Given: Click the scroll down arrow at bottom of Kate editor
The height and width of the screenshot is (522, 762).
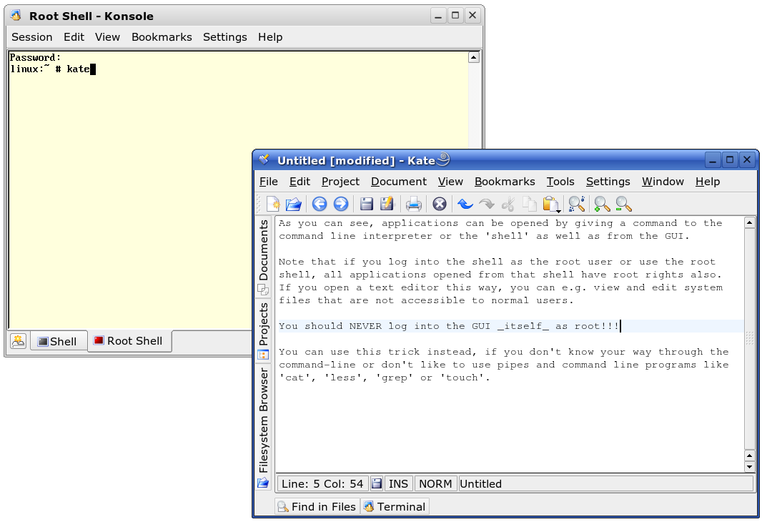Looking at the screenshot, I should (x=749, y=467).
